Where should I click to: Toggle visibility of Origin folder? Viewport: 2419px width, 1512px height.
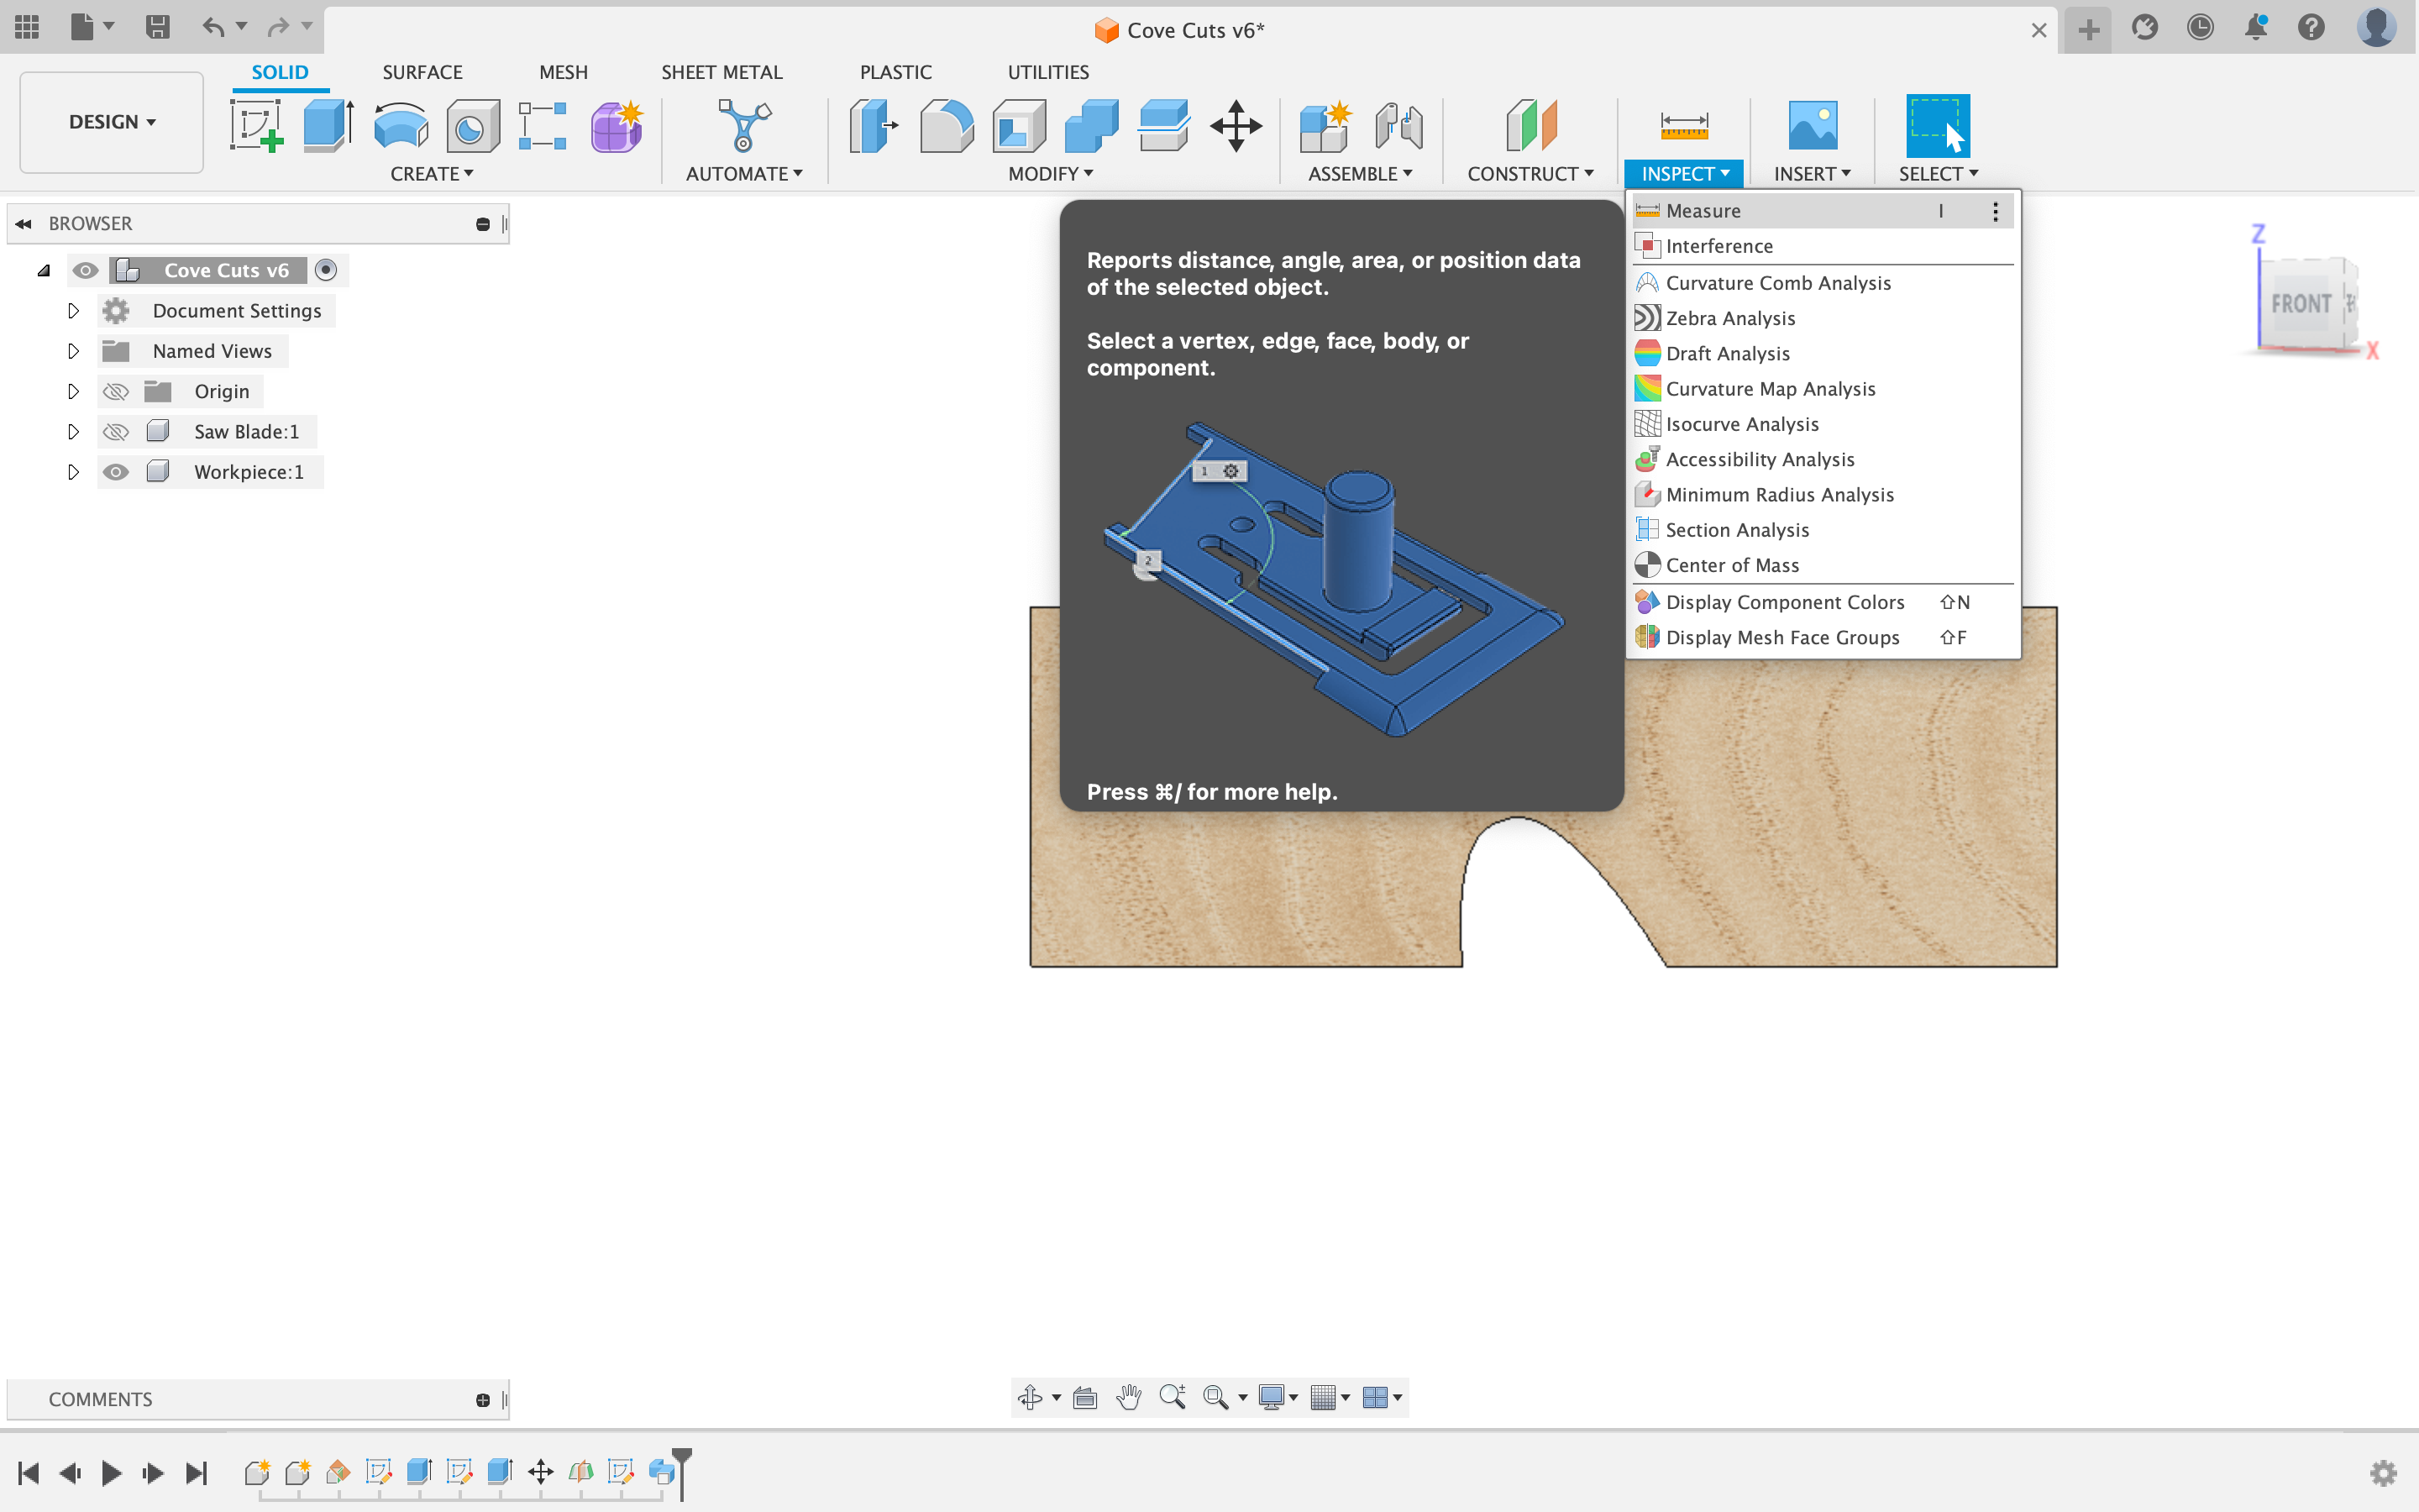[115, 391]
